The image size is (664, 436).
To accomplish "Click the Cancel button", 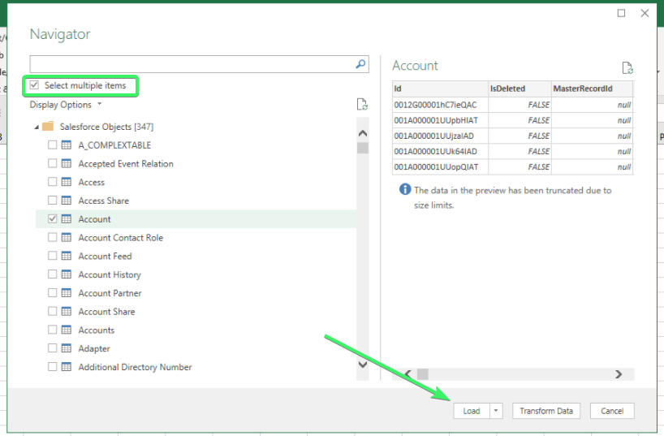I will (x=612, y=411).
